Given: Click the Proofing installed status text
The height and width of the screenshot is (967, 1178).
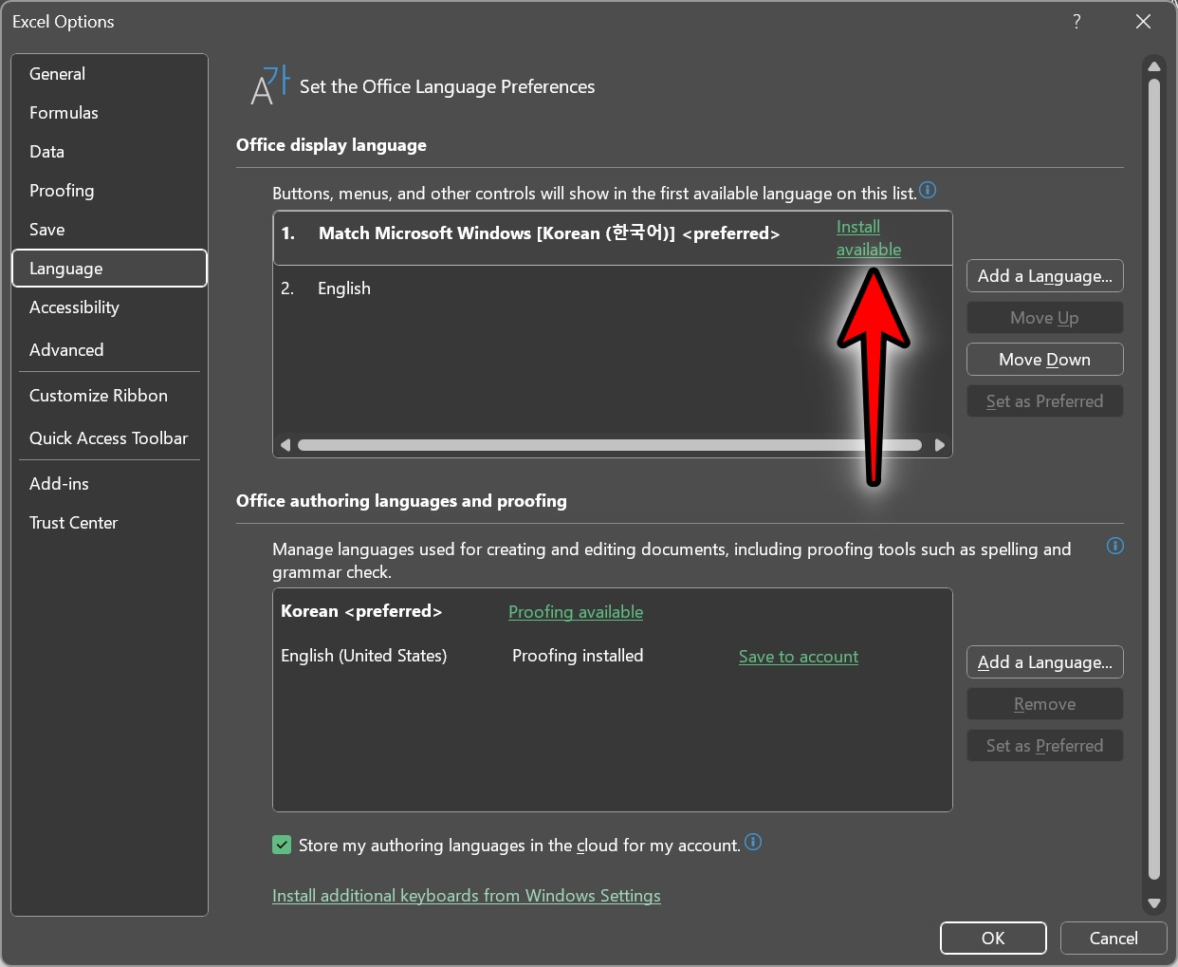Looking at the screenshot, I should 578,656.
